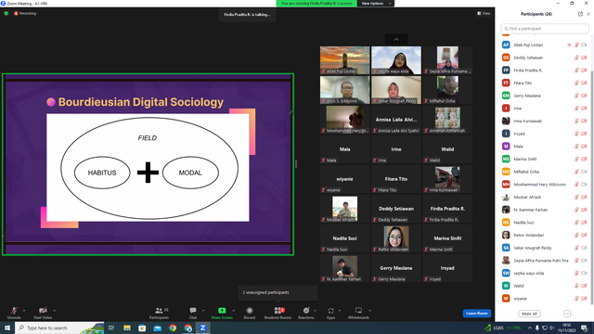594x334 pixels.
Task: Open the Participants panel icon
Action: pyautogui.click(x=159, y=311)
